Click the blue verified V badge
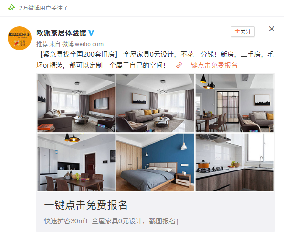Screen dimensions: 284x240 click(x=91, y=33)
